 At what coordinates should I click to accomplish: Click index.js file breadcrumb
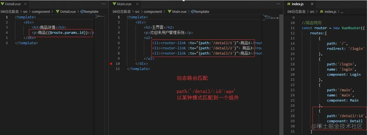click(328, 11)
